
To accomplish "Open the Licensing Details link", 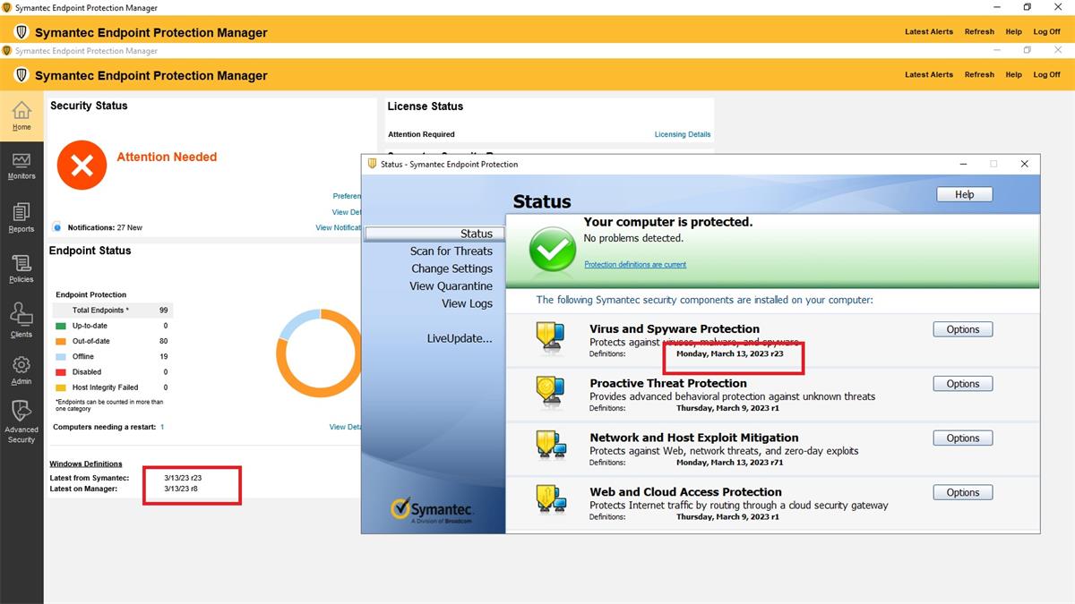I will click(x=683, y=134).
